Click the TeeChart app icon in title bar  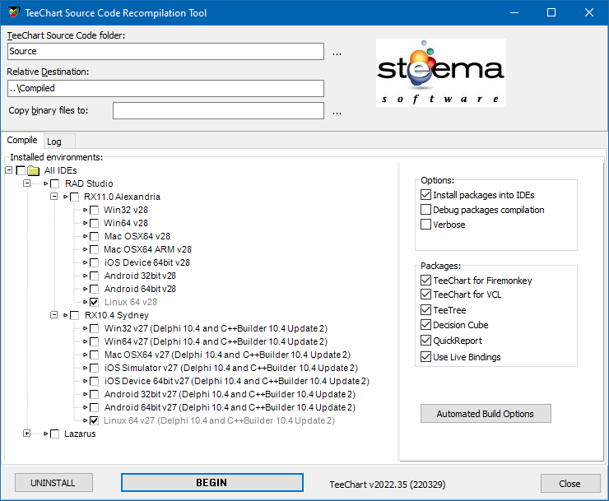coord(14,12)
